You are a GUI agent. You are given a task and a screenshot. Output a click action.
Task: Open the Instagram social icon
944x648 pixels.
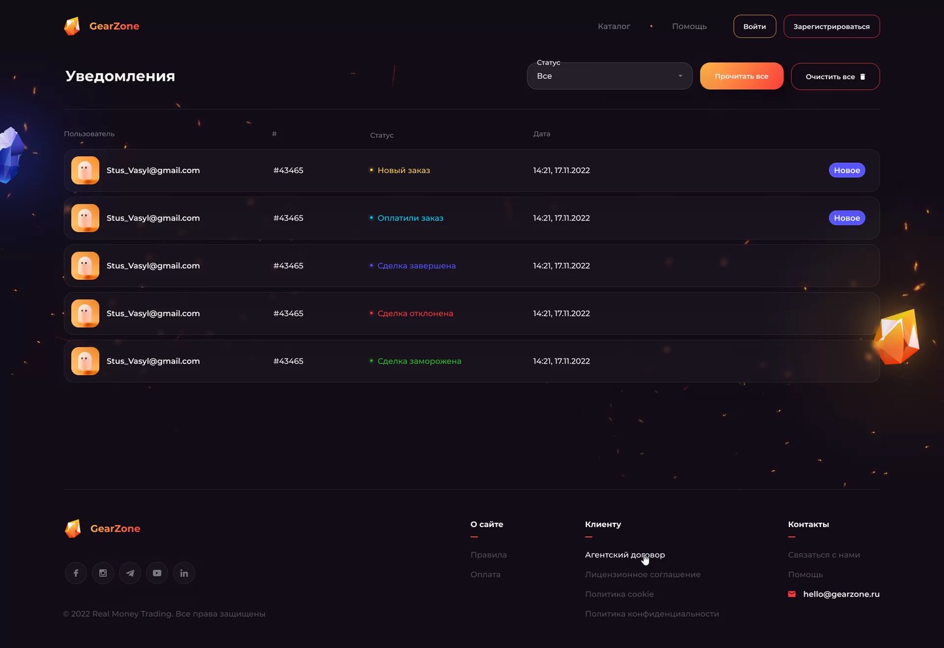tap(103, 573)
